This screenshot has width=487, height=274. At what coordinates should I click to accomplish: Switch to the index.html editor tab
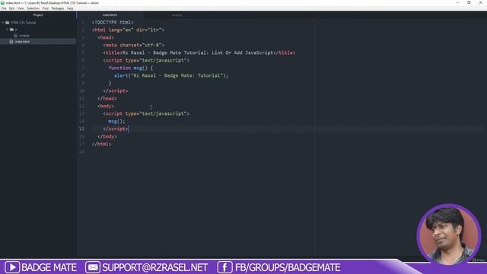[x=110, y=15]
